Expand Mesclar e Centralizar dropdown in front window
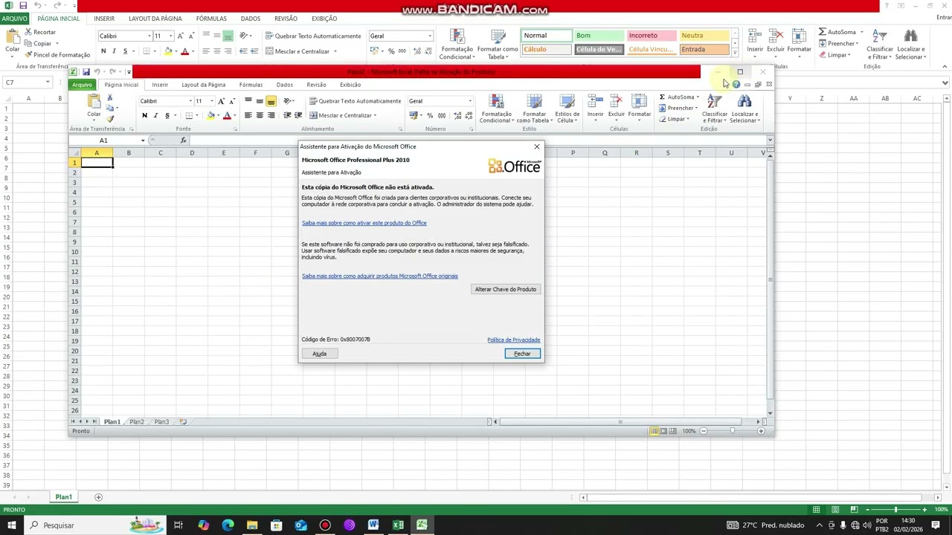The height and width of the screenshot is (535, 952). coord(375,115)
